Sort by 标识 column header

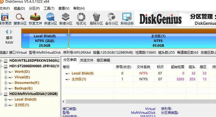click(x=160, y=67)
